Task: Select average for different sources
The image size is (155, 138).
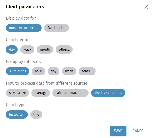Action: click(41, 93)
